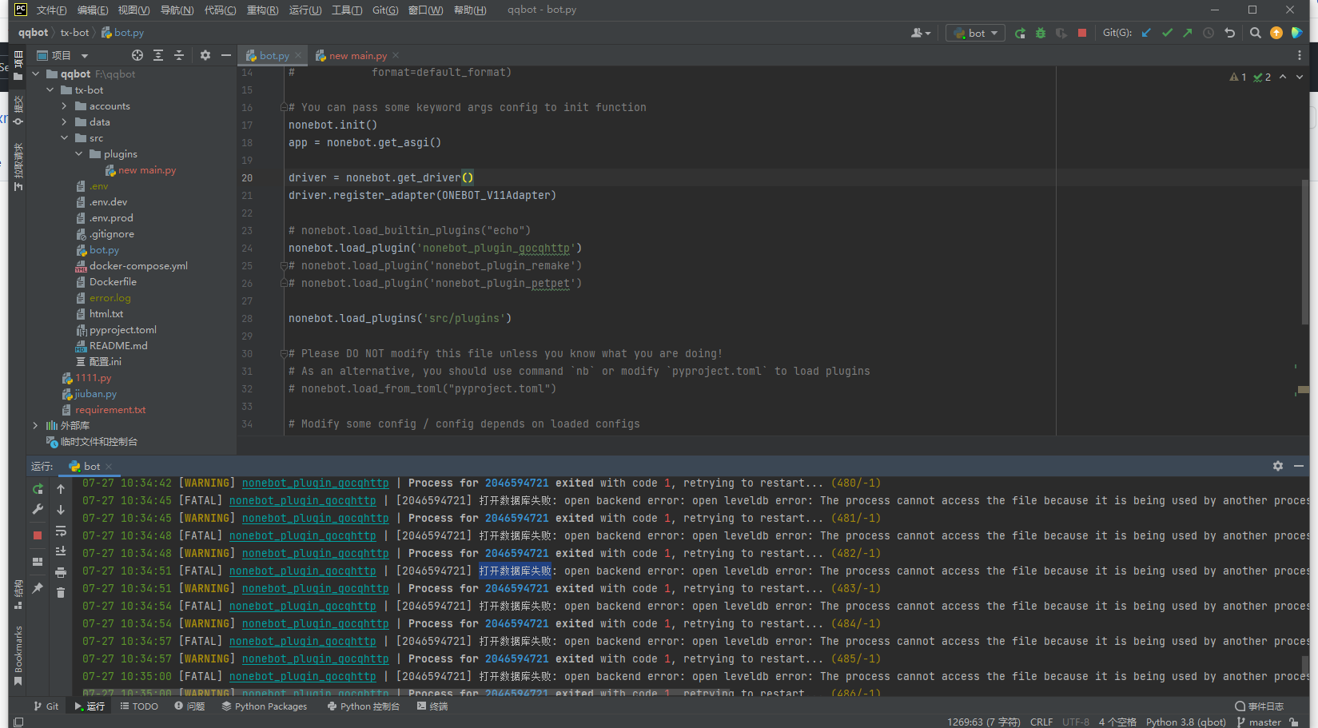Click the nonebot_plugin_gocqhttp link at 10:34:42
This screenshot has height=728, width=1318.
click(315, 483)
